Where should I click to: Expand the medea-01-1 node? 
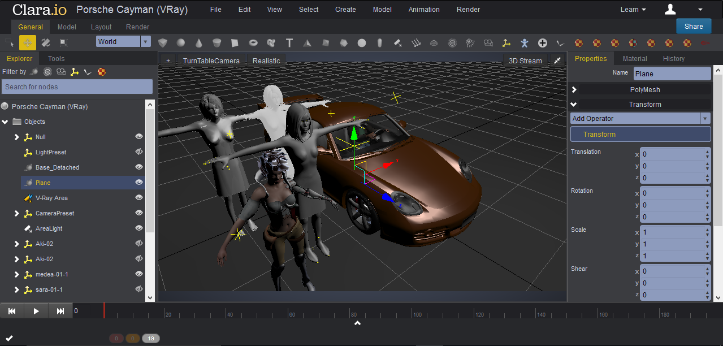(16, 274)
